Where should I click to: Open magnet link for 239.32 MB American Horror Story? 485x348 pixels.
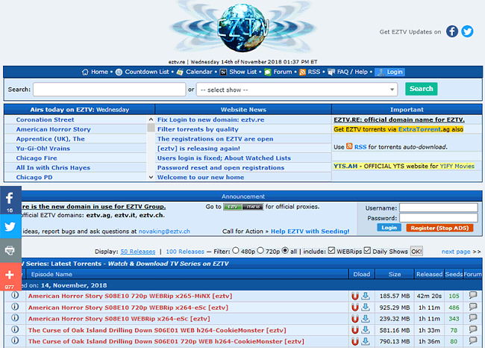click(355, 319)
